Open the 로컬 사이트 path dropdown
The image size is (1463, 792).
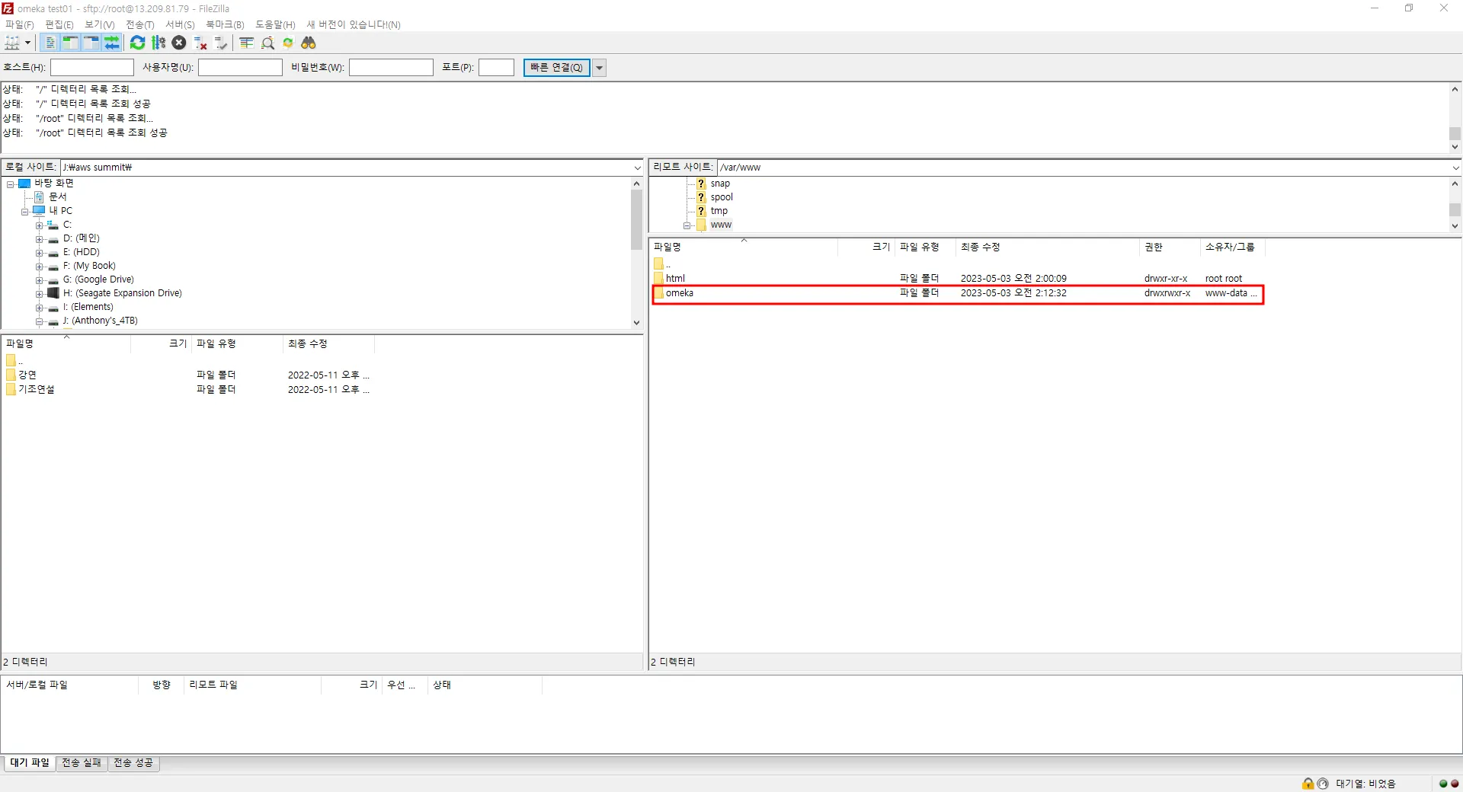637,168
